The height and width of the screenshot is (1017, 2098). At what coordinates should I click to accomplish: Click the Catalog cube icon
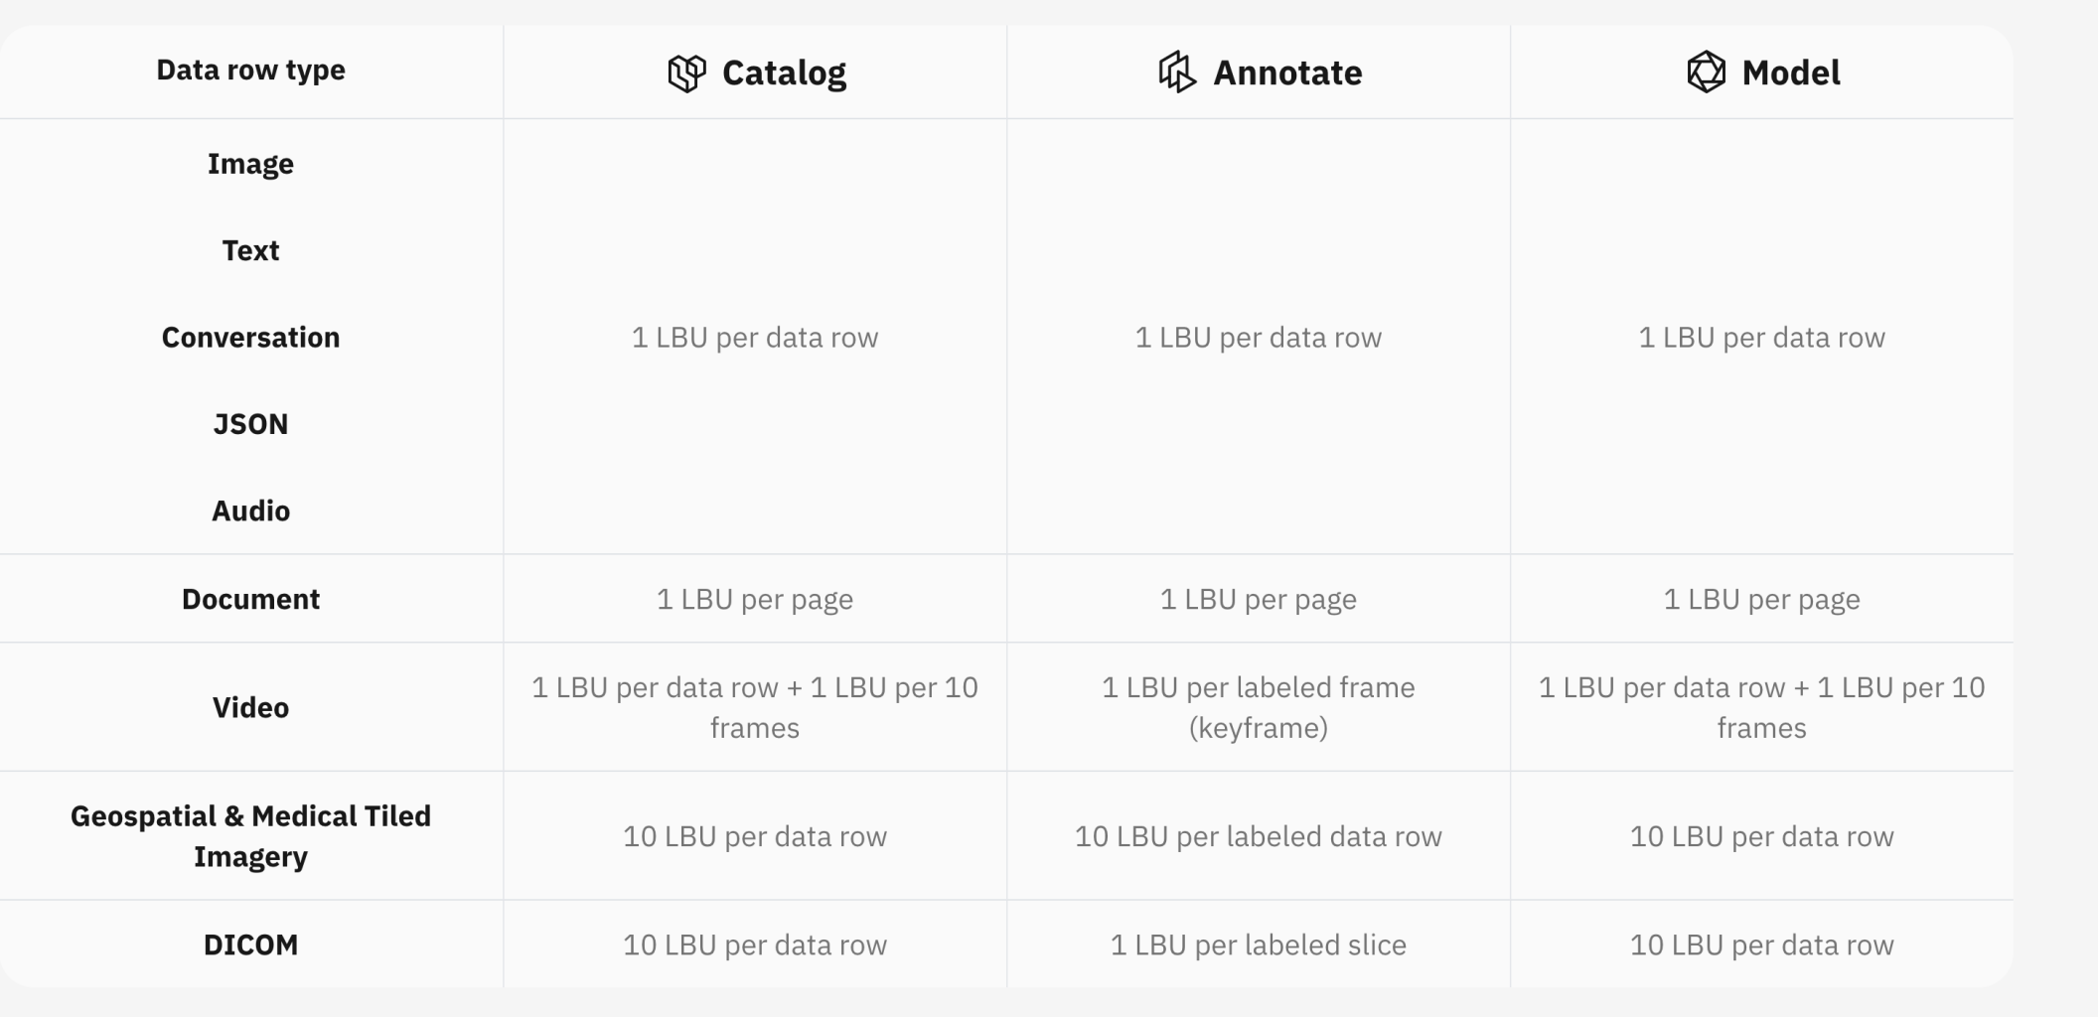click(686, 73)
